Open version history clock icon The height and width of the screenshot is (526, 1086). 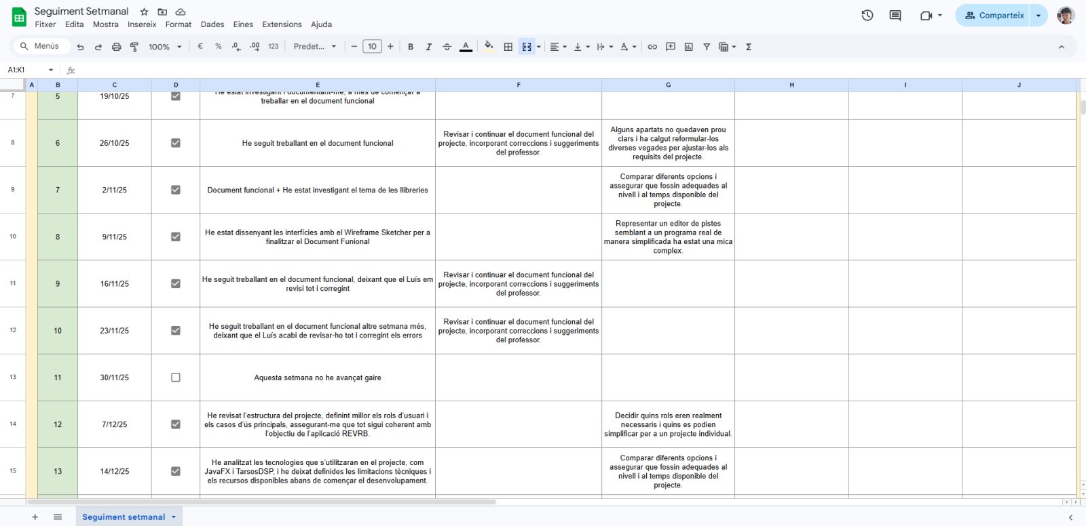coord(867,15)
